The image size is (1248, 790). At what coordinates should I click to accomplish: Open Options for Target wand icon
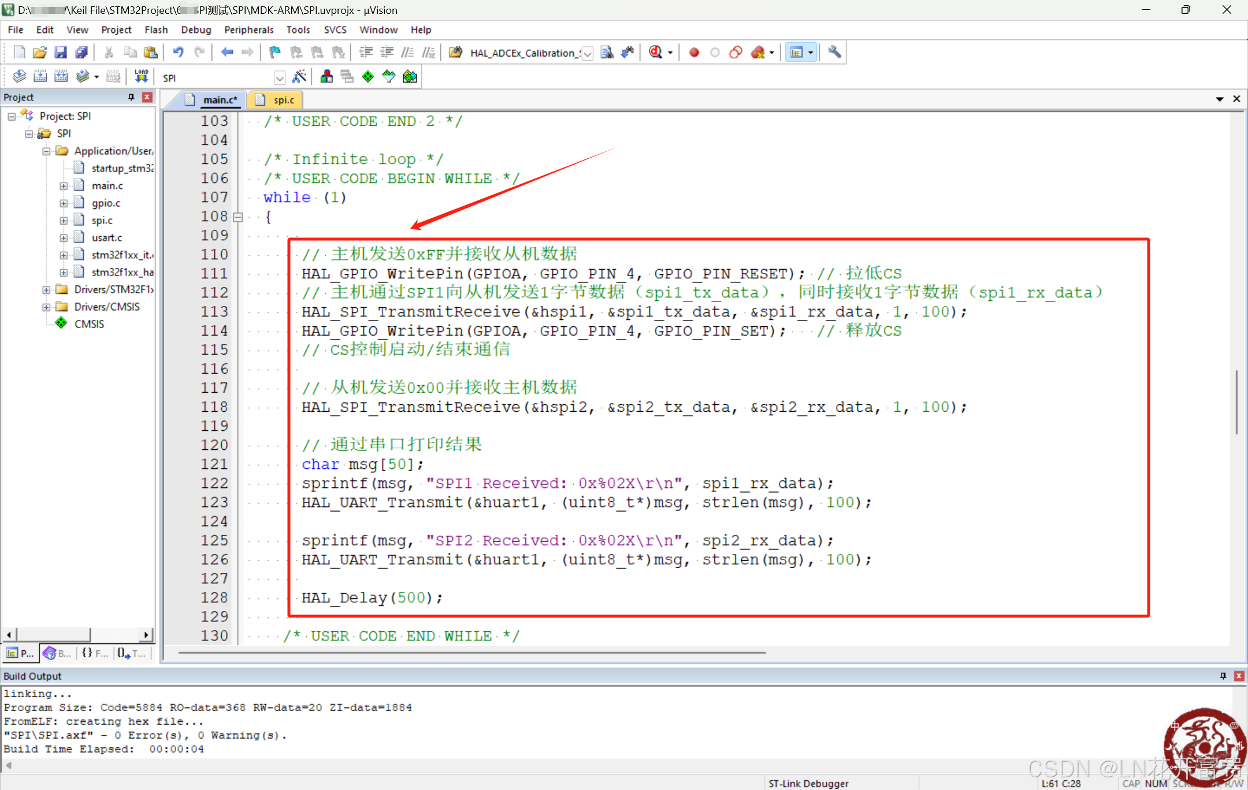(299, 77)
